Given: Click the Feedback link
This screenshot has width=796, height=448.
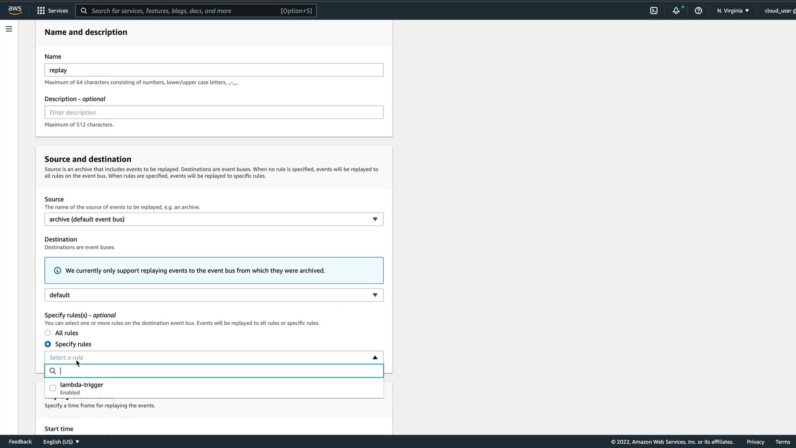Looking at the screenshot, I should 20,442.
